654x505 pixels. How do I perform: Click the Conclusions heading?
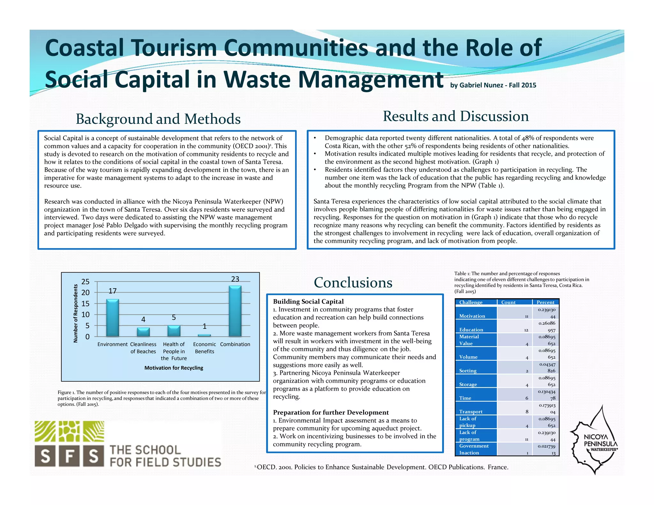tap(353, 283)
